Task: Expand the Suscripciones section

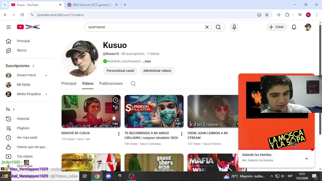Action: click(x=20, y=66)
